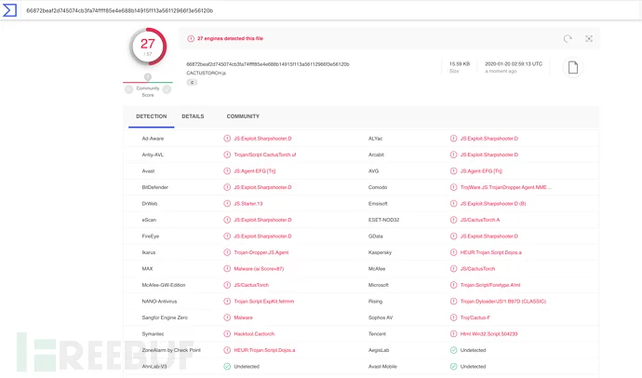Click the alert icon in detection banner
The image size is (642, 378).
tap(191, 38)
